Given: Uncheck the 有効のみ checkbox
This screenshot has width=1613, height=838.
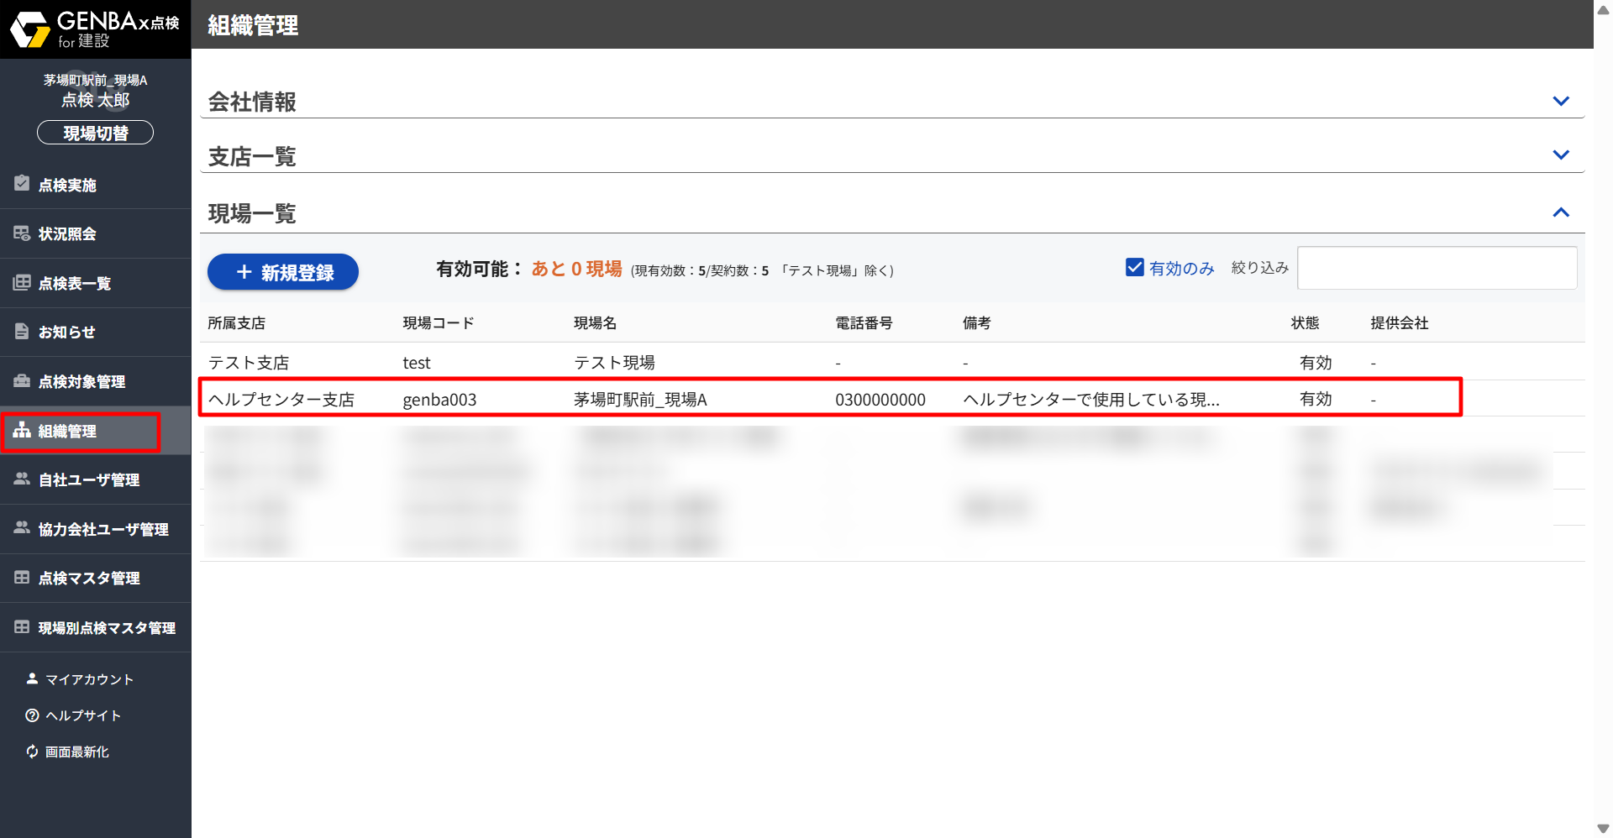Looking at the screenshot, I should point(1134,268).
